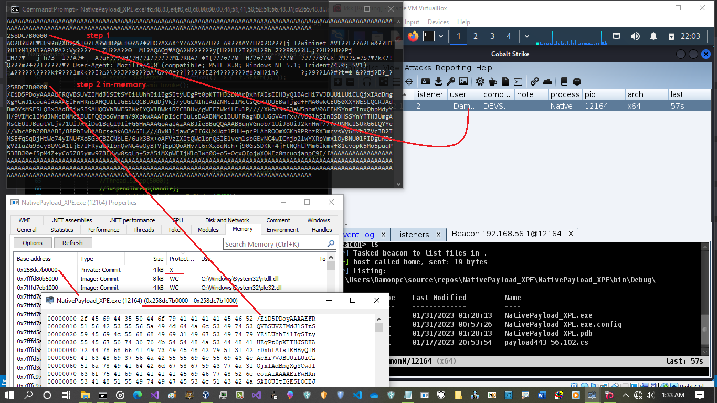
Task: Open the Reporting menu in Cobalt Strike
Action: pos(454,68)
